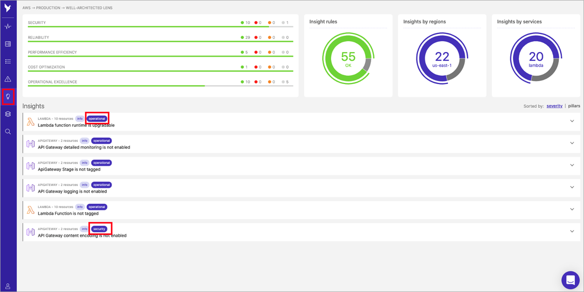
Task: Select the Insights lightbulb icon in sidebar
Action: 8,96
